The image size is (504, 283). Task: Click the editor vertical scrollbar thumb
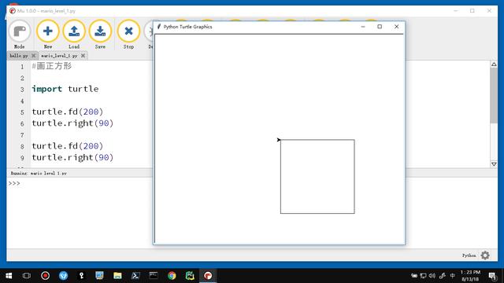pos(494,95)
